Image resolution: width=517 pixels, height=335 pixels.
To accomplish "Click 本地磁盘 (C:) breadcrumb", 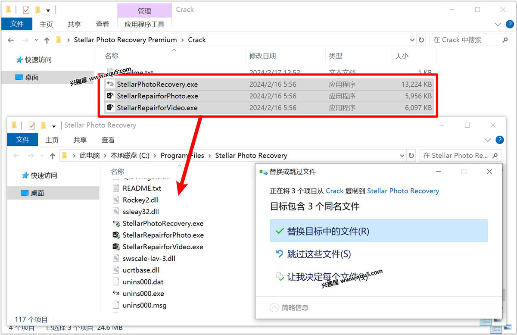I will tap(130, 155).
